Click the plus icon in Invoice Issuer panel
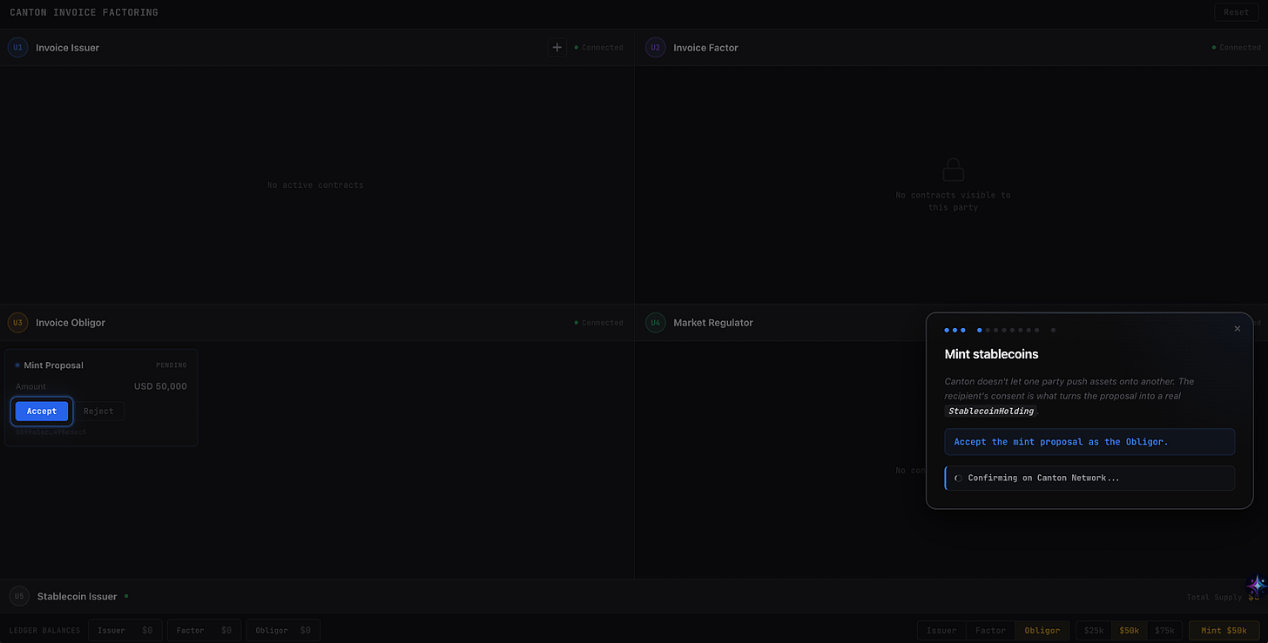This screenshot has height=643, width=1268. click(x=557, y=47)
